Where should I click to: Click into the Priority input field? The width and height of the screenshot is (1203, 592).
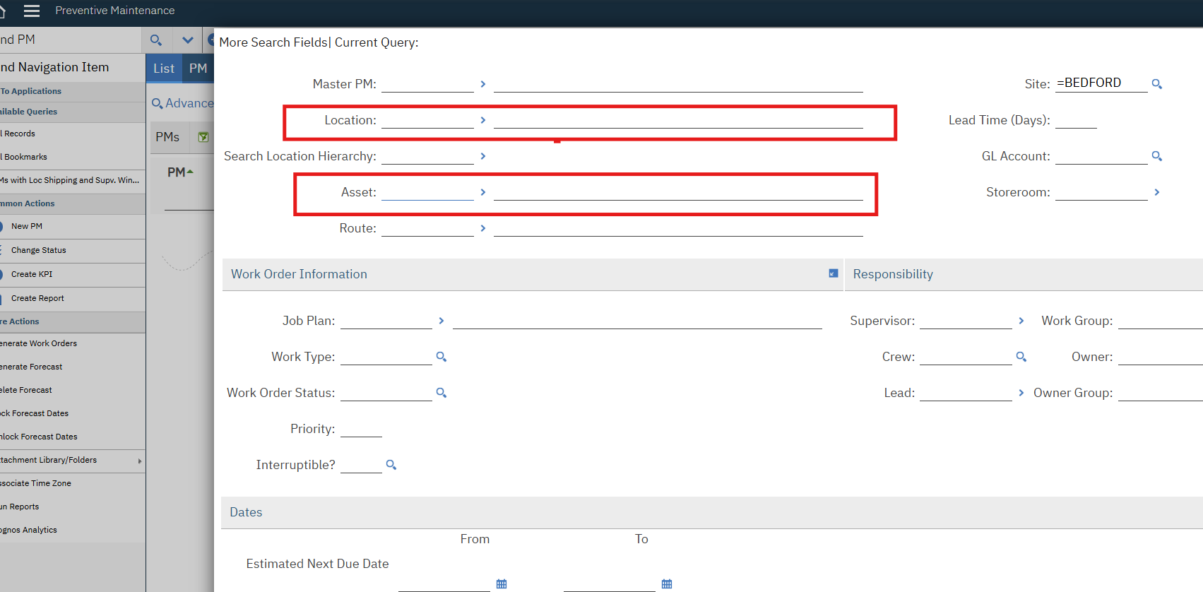[x=361, y=429]
